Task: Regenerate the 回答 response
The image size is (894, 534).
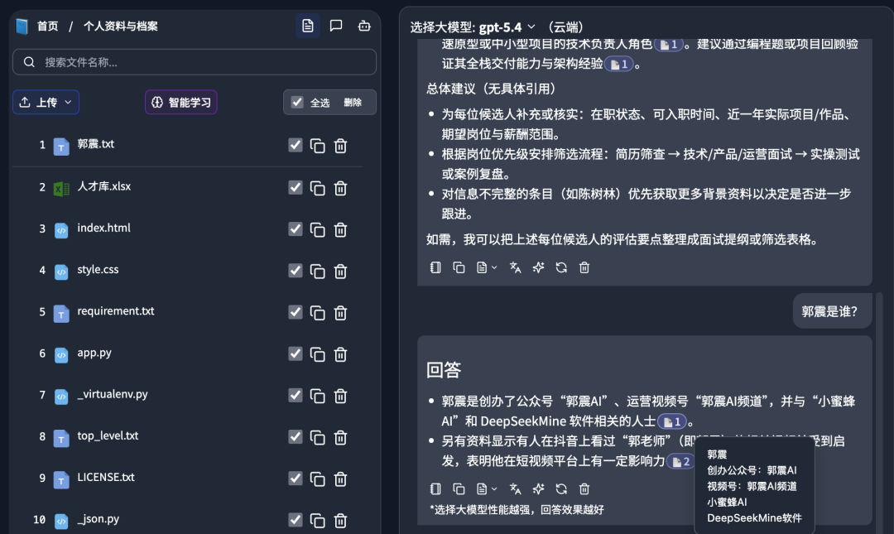Action: click(562, 488)
